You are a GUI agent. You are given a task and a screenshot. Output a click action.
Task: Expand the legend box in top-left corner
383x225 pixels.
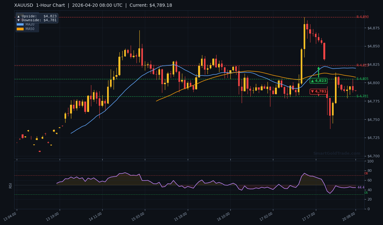click(27, 22)
